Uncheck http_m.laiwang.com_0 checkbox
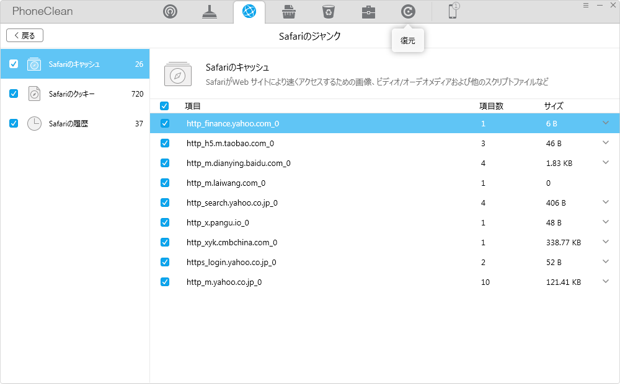Screen dimensions: 620x384 [x=165, y=183]
